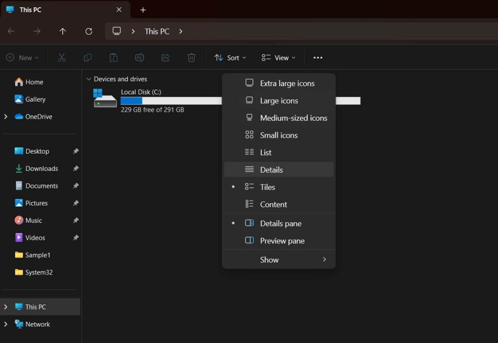
Task: Select Tiles view option
Action: point(279,187)
